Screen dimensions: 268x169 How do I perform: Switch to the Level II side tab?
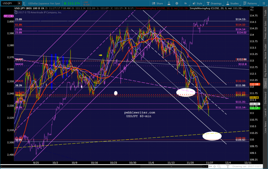(x=265, y=112)
